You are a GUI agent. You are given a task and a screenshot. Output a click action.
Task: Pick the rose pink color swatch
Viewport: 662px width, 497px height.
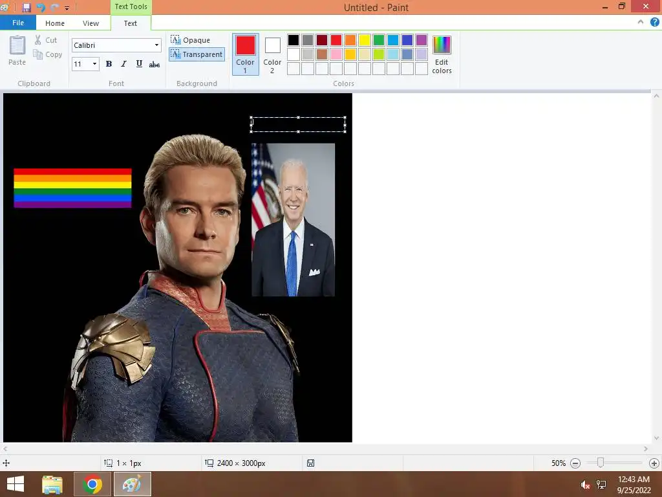tap(336, 54)
